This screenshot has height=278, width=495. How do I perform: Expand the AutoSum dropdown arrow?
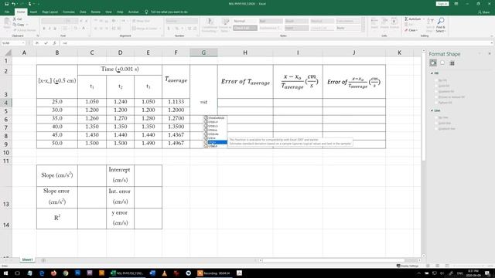(x=424, y=19)
